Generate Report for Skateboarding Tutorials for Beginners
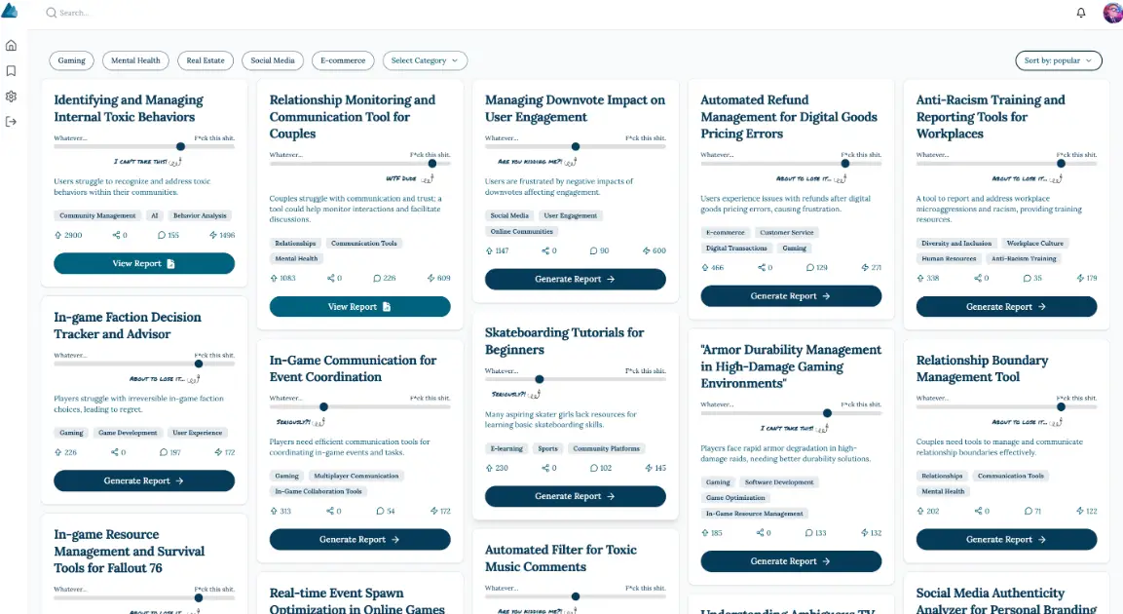Image resolution: width=1123 pixels, height=614 pixels. click(575, 496)
